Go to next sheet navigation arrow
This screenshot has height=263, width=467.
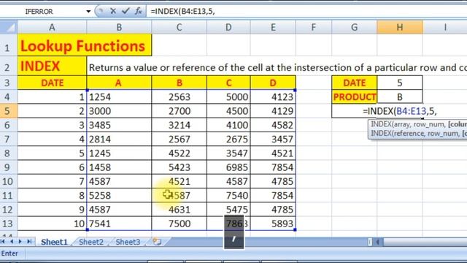[20, 242]
